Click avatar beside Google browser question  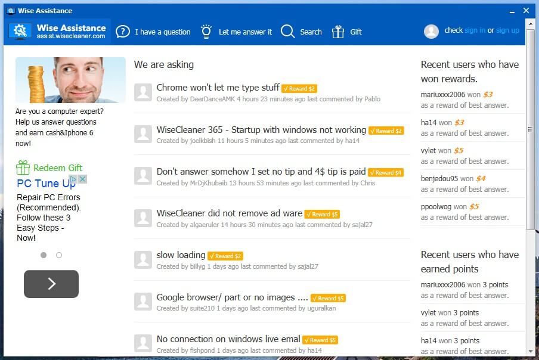[x=143, y=302]
